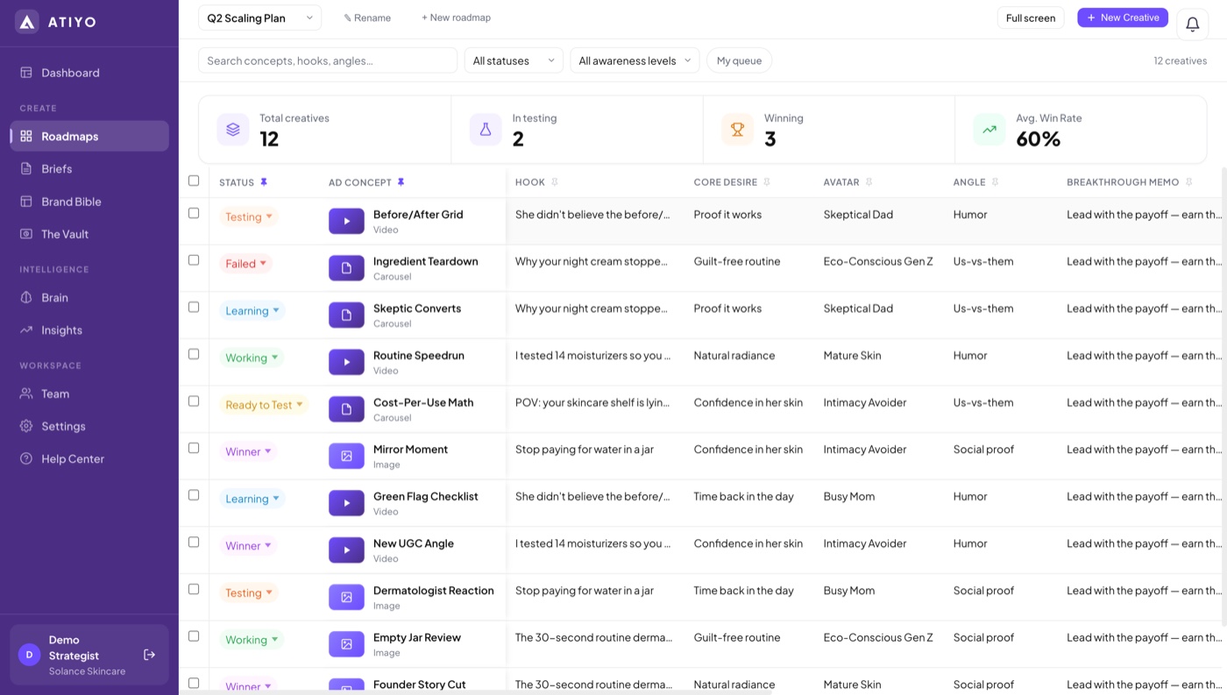Click the carousel icon for Ingredient Teardown
Screen dimensions: 1227x695
point(346,268)
